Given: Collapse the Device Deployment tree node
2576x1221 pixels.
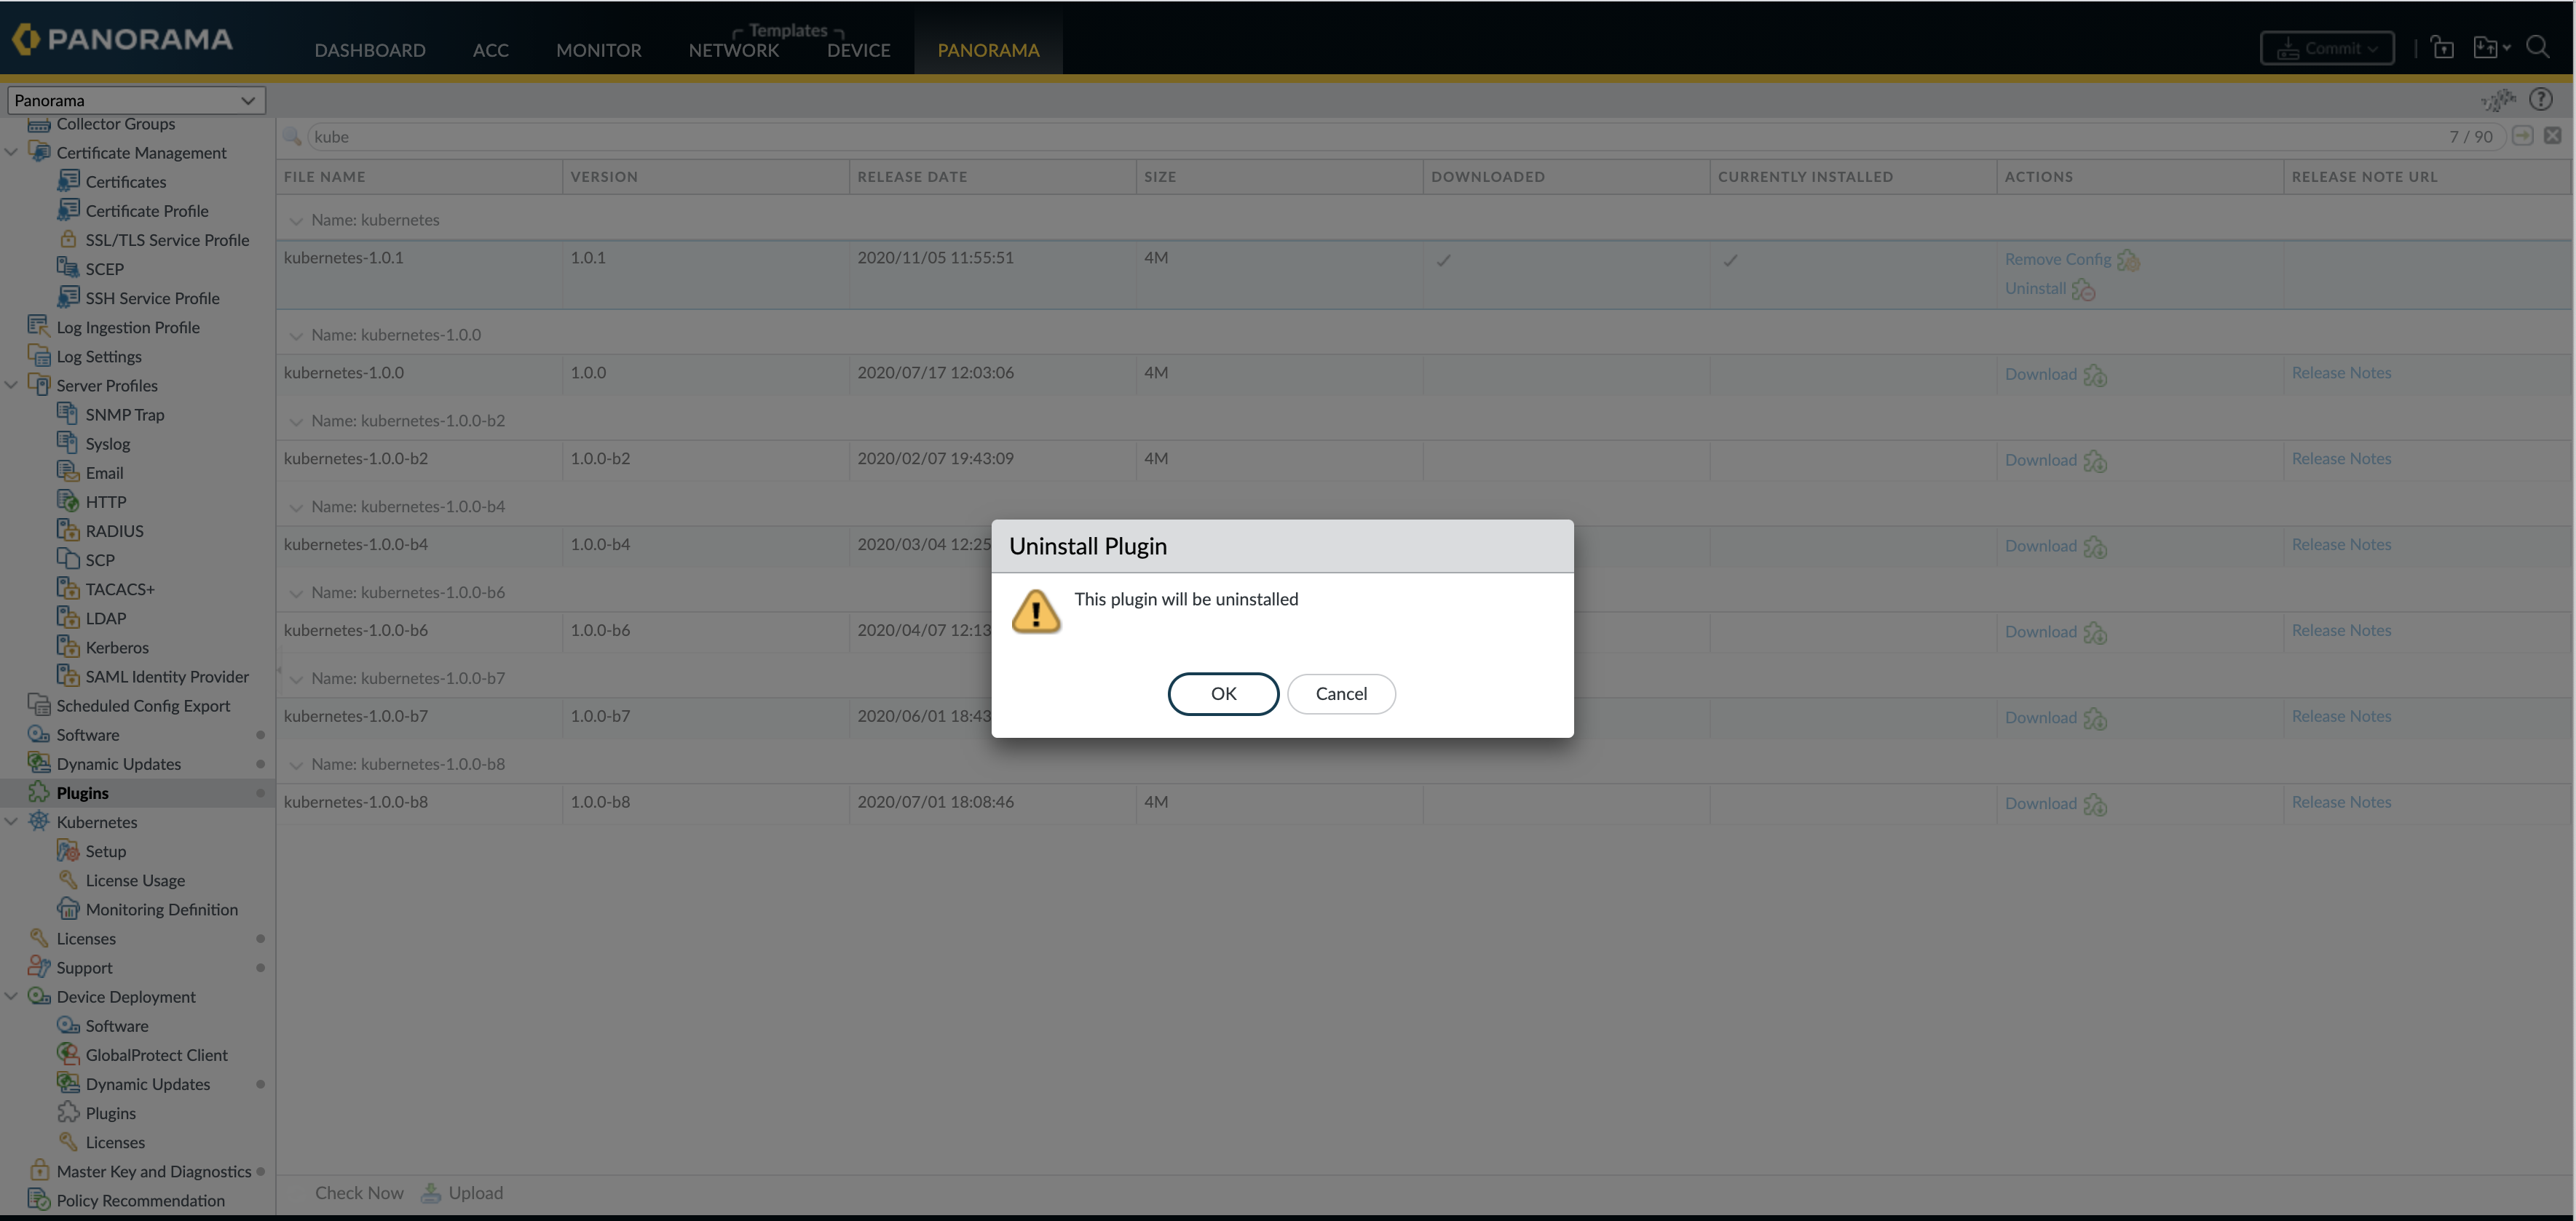Looking at the screenshot, I should (12, 996).
